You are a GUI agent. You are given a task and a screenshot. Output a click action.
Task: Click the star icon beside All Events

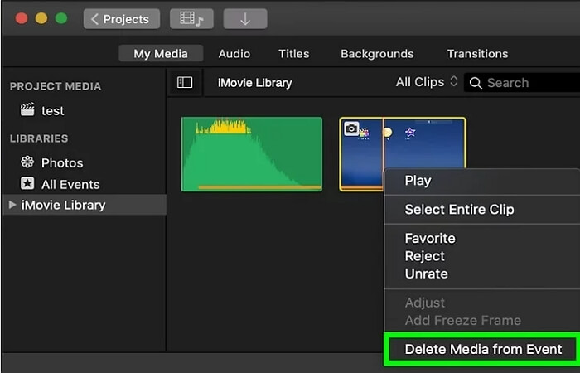[x=27, y=183]
